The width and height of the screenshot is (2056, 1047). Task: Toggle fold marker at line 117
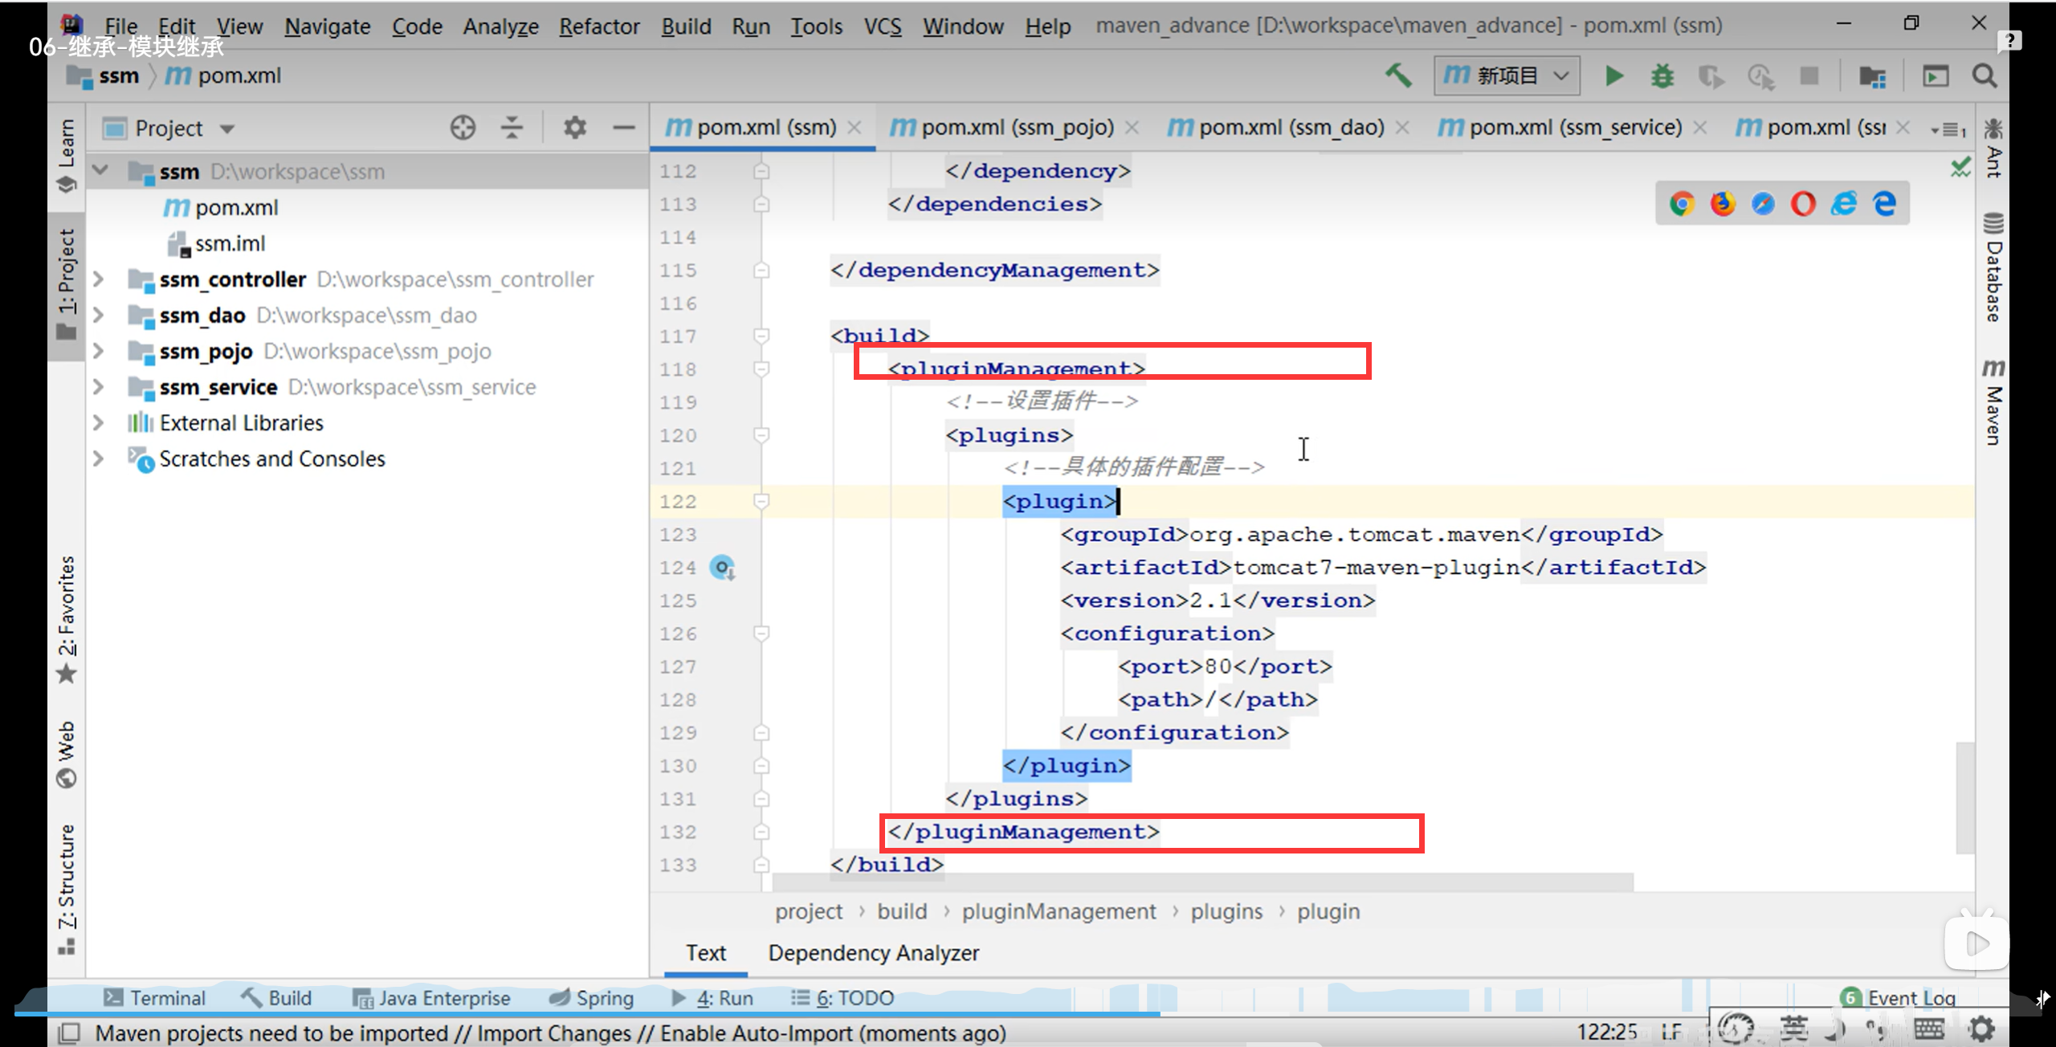pyautogui.click(x=761, y=336)
